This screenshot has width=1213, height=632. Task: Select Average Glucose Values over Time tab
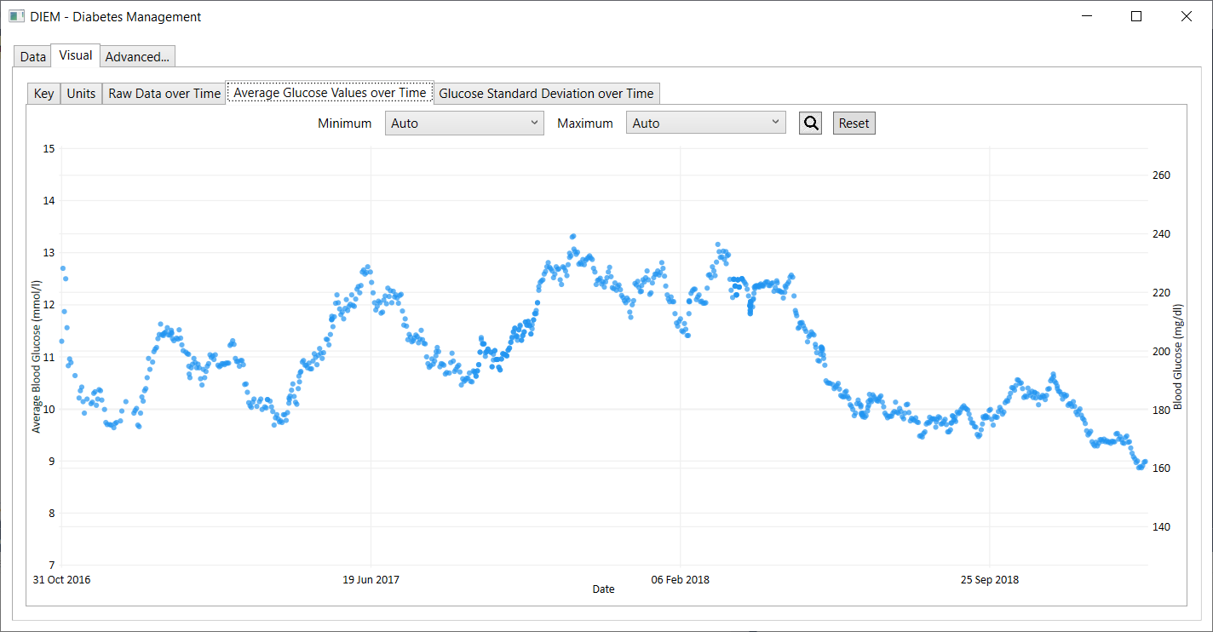330,93
